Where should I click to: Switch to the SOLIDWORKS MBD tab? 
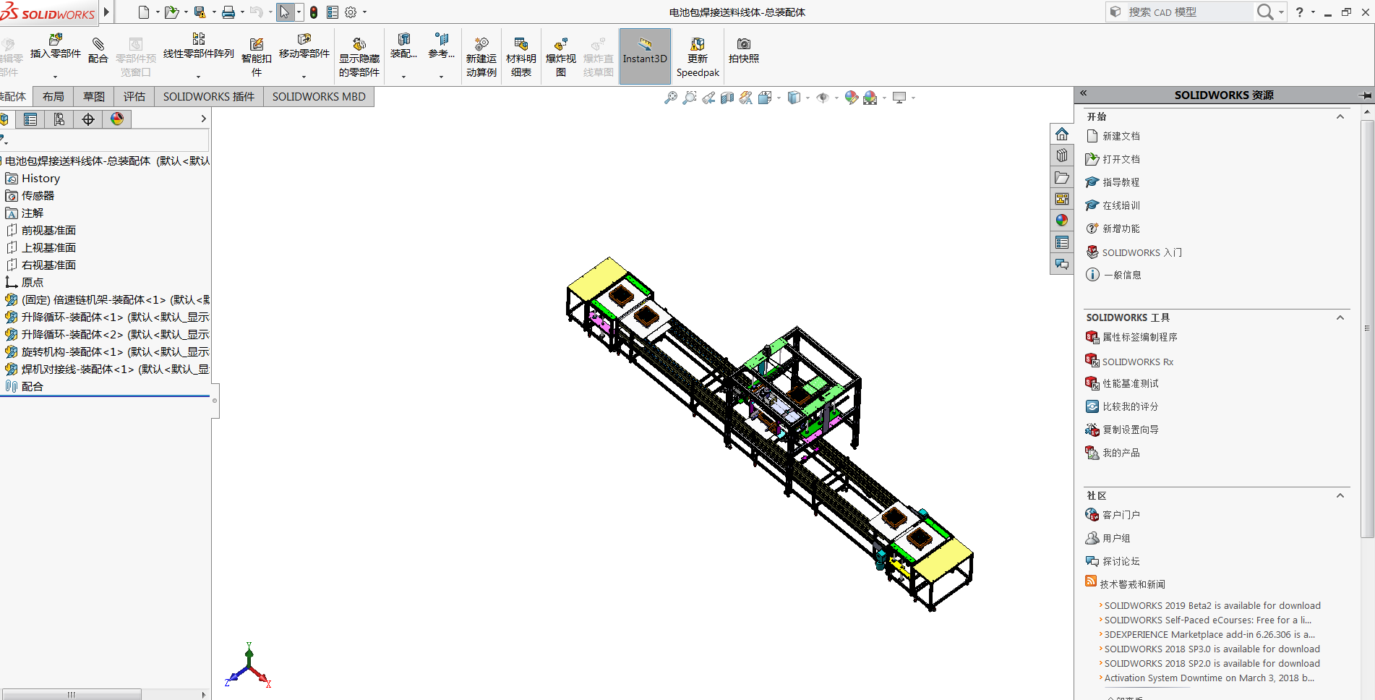click(x=319, y=97)
